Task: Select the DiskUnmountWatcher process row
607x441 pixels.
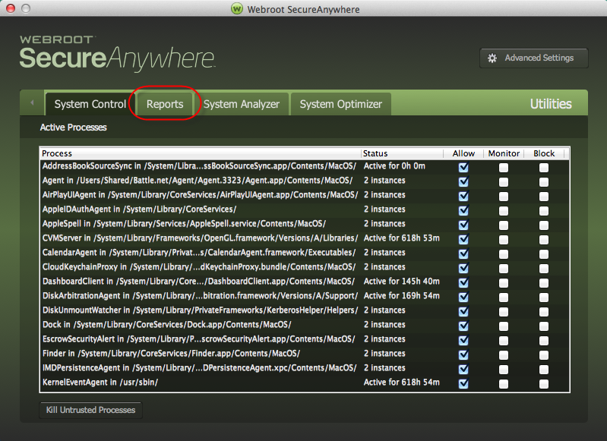Action: (305, 310)
